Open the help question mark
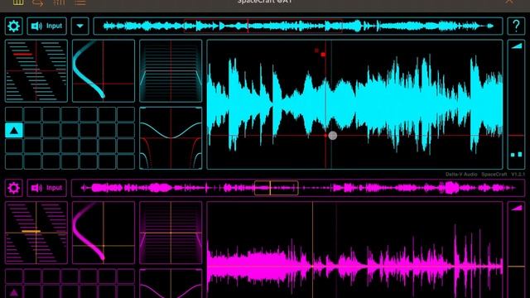This screenshot has width=530, height=298. [516, 26]
